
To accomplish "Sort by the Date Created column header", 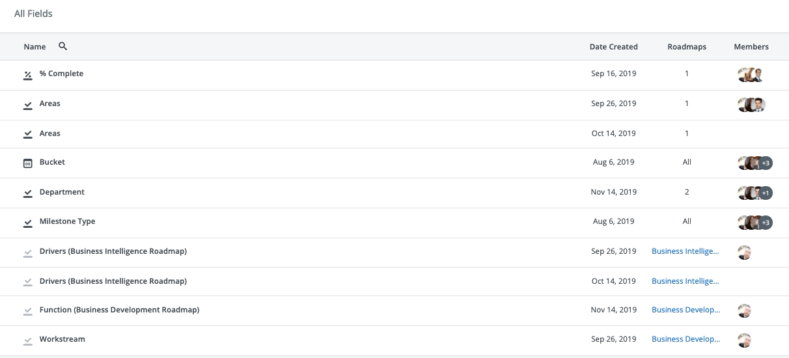I will (x=613, y=47).
